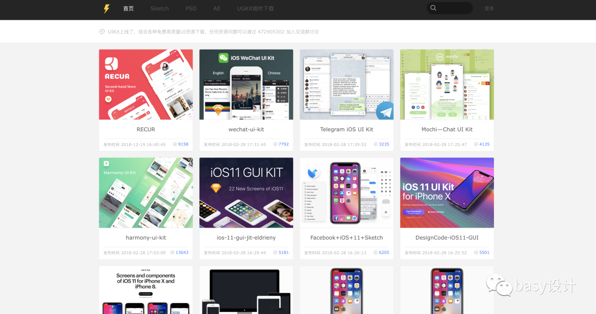The image size is (596, 314).
Task: Open iOS 11 UI Kit for iPhone X thumbnail
Action: (x=447, y=193)
